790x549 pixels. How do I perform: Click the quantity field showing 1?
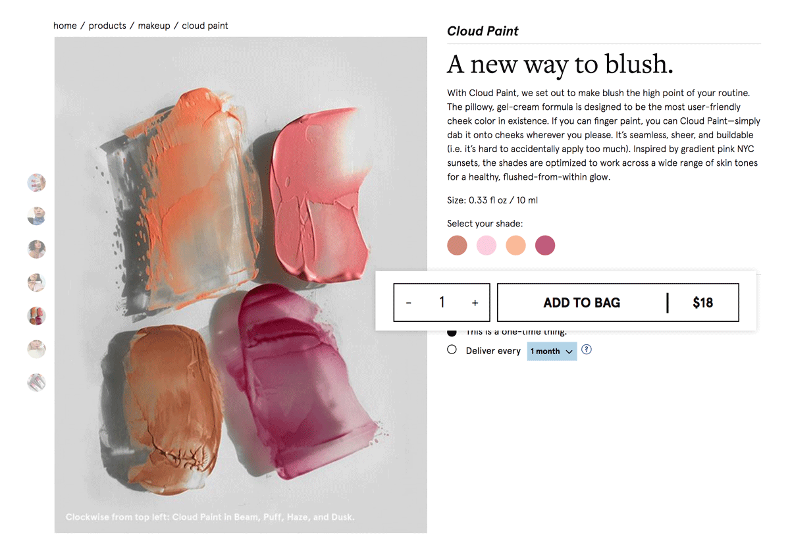[x=442, y=303]
